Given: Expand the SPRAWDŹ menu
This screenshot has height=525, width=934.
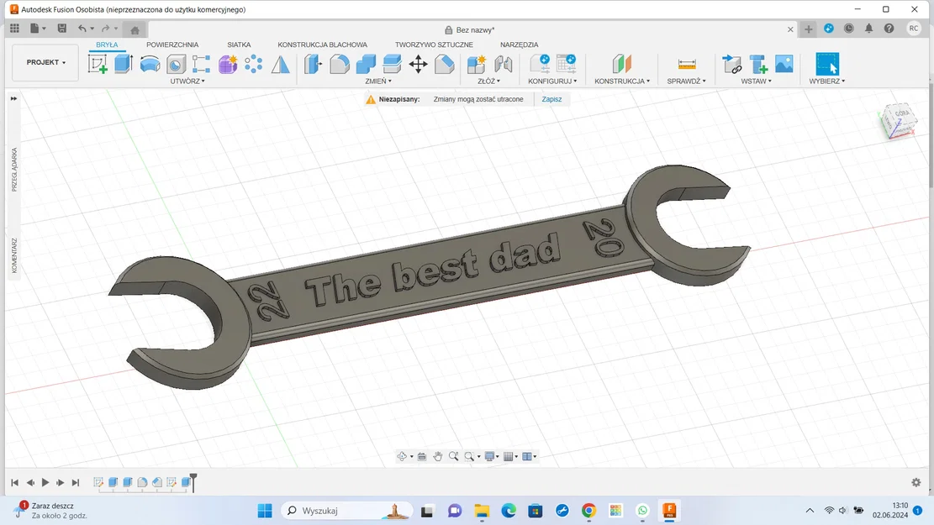Looking at the screenshot, I should coord(686,81).
